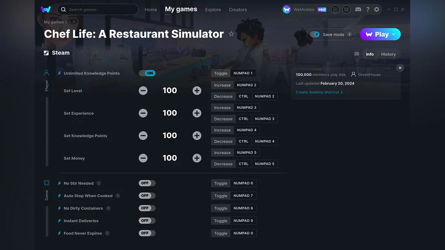Click the Increase NUMPAD 5 hotkey
The image size is (445, 250).
[235, 153]
